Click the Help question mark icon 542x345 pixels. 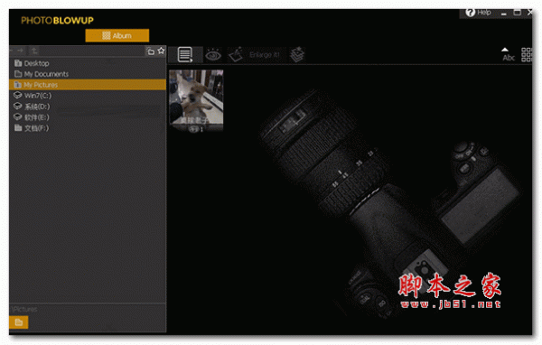pyautogui.click(x=470, y=13)
